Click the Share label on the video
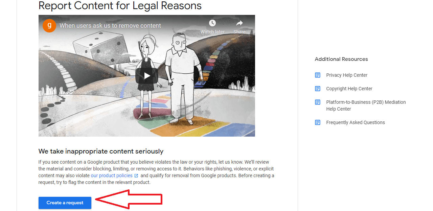 (x=240, y=32)
